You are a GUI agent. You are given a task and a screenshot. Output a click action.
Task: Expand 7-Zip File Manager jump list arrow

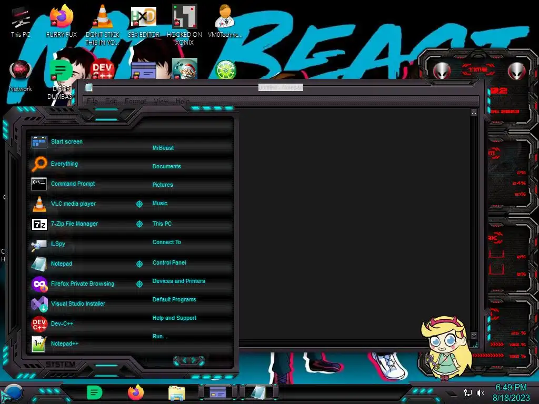(139, 224)
